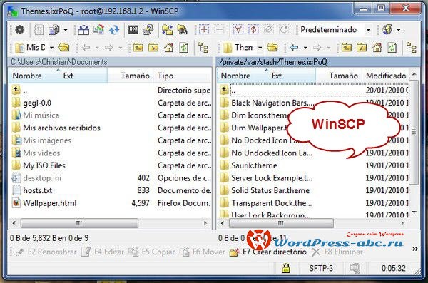Open the terminal console icon
The width and height of the screenshot is (428, 283).
pyautogui.click(x=133, y=29)
